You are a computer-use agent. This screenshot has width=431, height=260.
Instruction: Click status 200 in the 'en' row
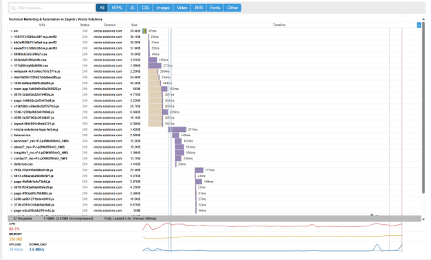85,31
